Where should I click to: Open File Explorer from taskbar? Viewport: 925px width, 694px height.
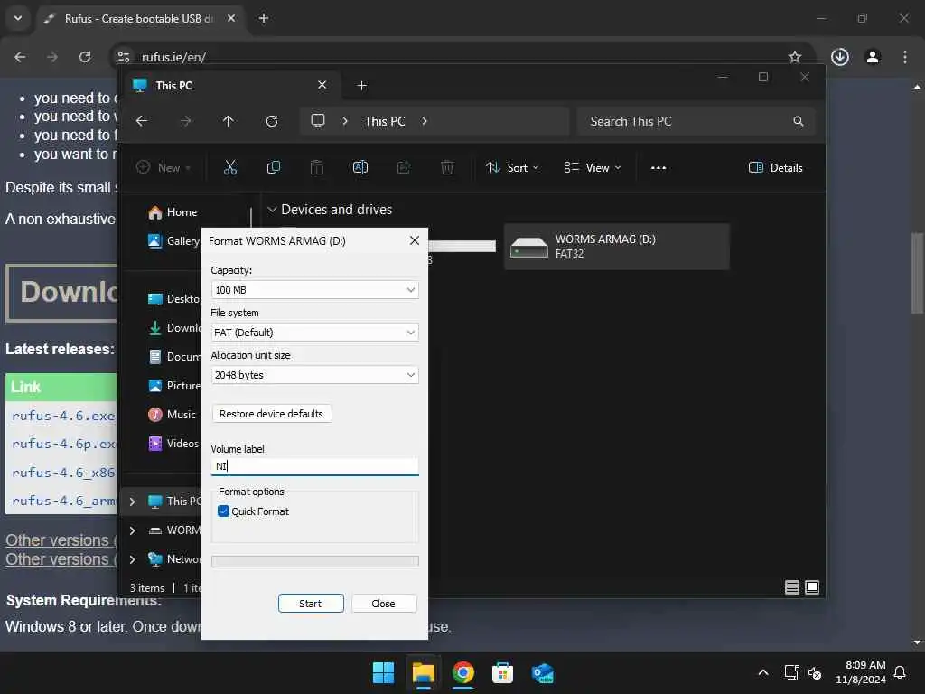423,672
